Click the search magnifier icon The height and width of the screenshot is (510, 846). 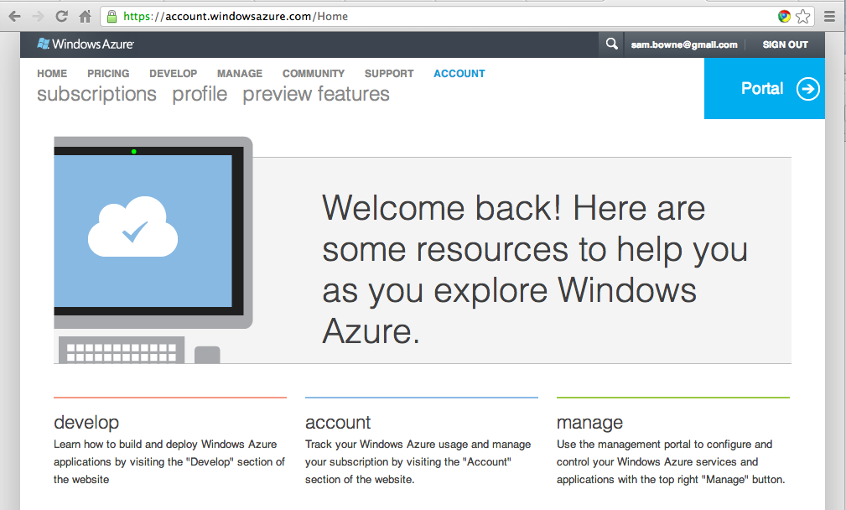coord(612,44)
